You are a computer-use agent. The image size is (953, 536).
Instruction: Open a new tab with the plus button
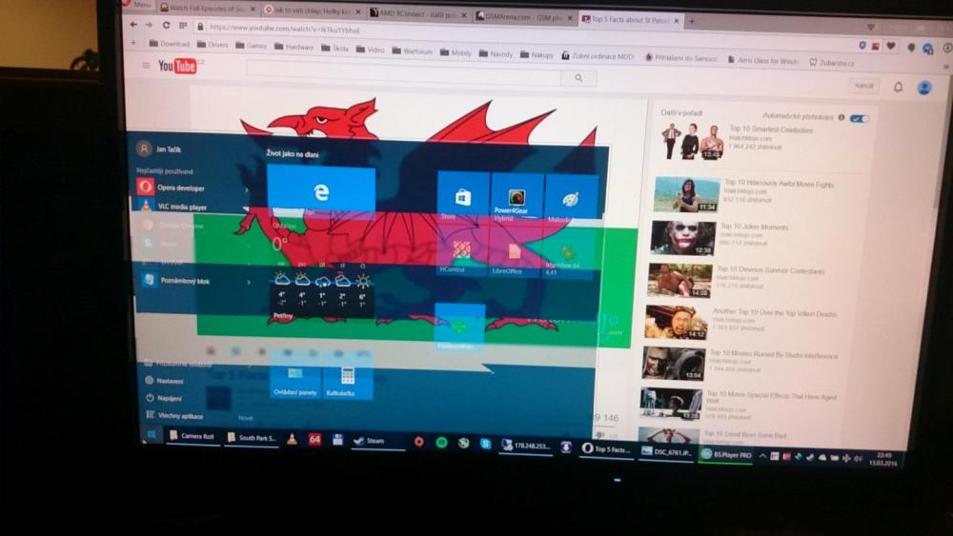(x=692, y=21)
